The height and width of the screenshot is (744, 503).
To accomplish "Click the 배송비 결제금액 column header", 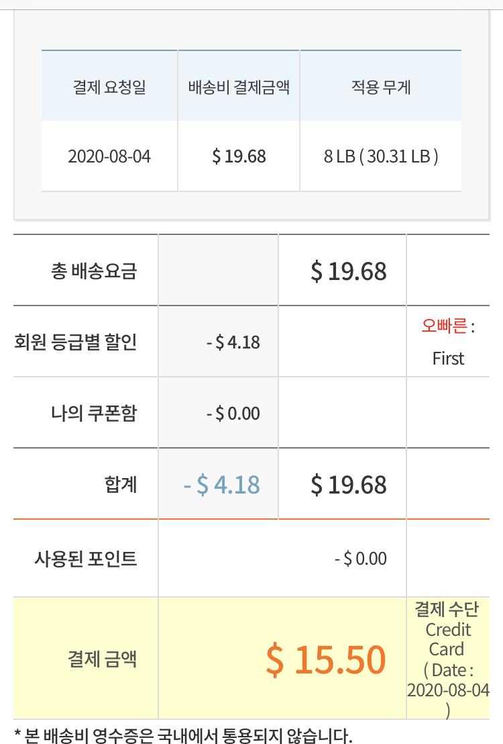I will coord(239,87).
